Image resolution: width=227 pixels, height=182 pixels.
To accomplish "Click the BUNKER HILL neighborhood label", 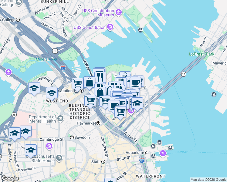I will [x=54, y=2].
